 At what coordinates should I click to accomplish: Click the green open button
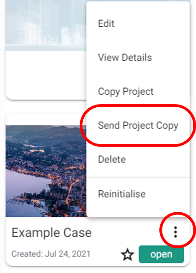(x=161, y=254)
